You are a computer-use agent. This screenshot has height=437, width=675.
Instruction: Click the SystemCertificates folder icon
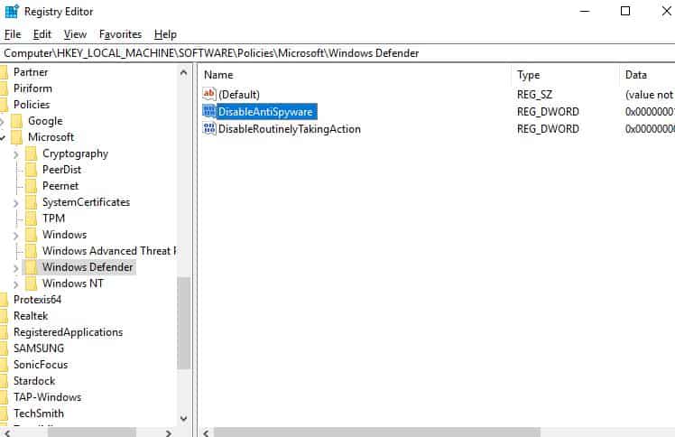pos(32,202)
